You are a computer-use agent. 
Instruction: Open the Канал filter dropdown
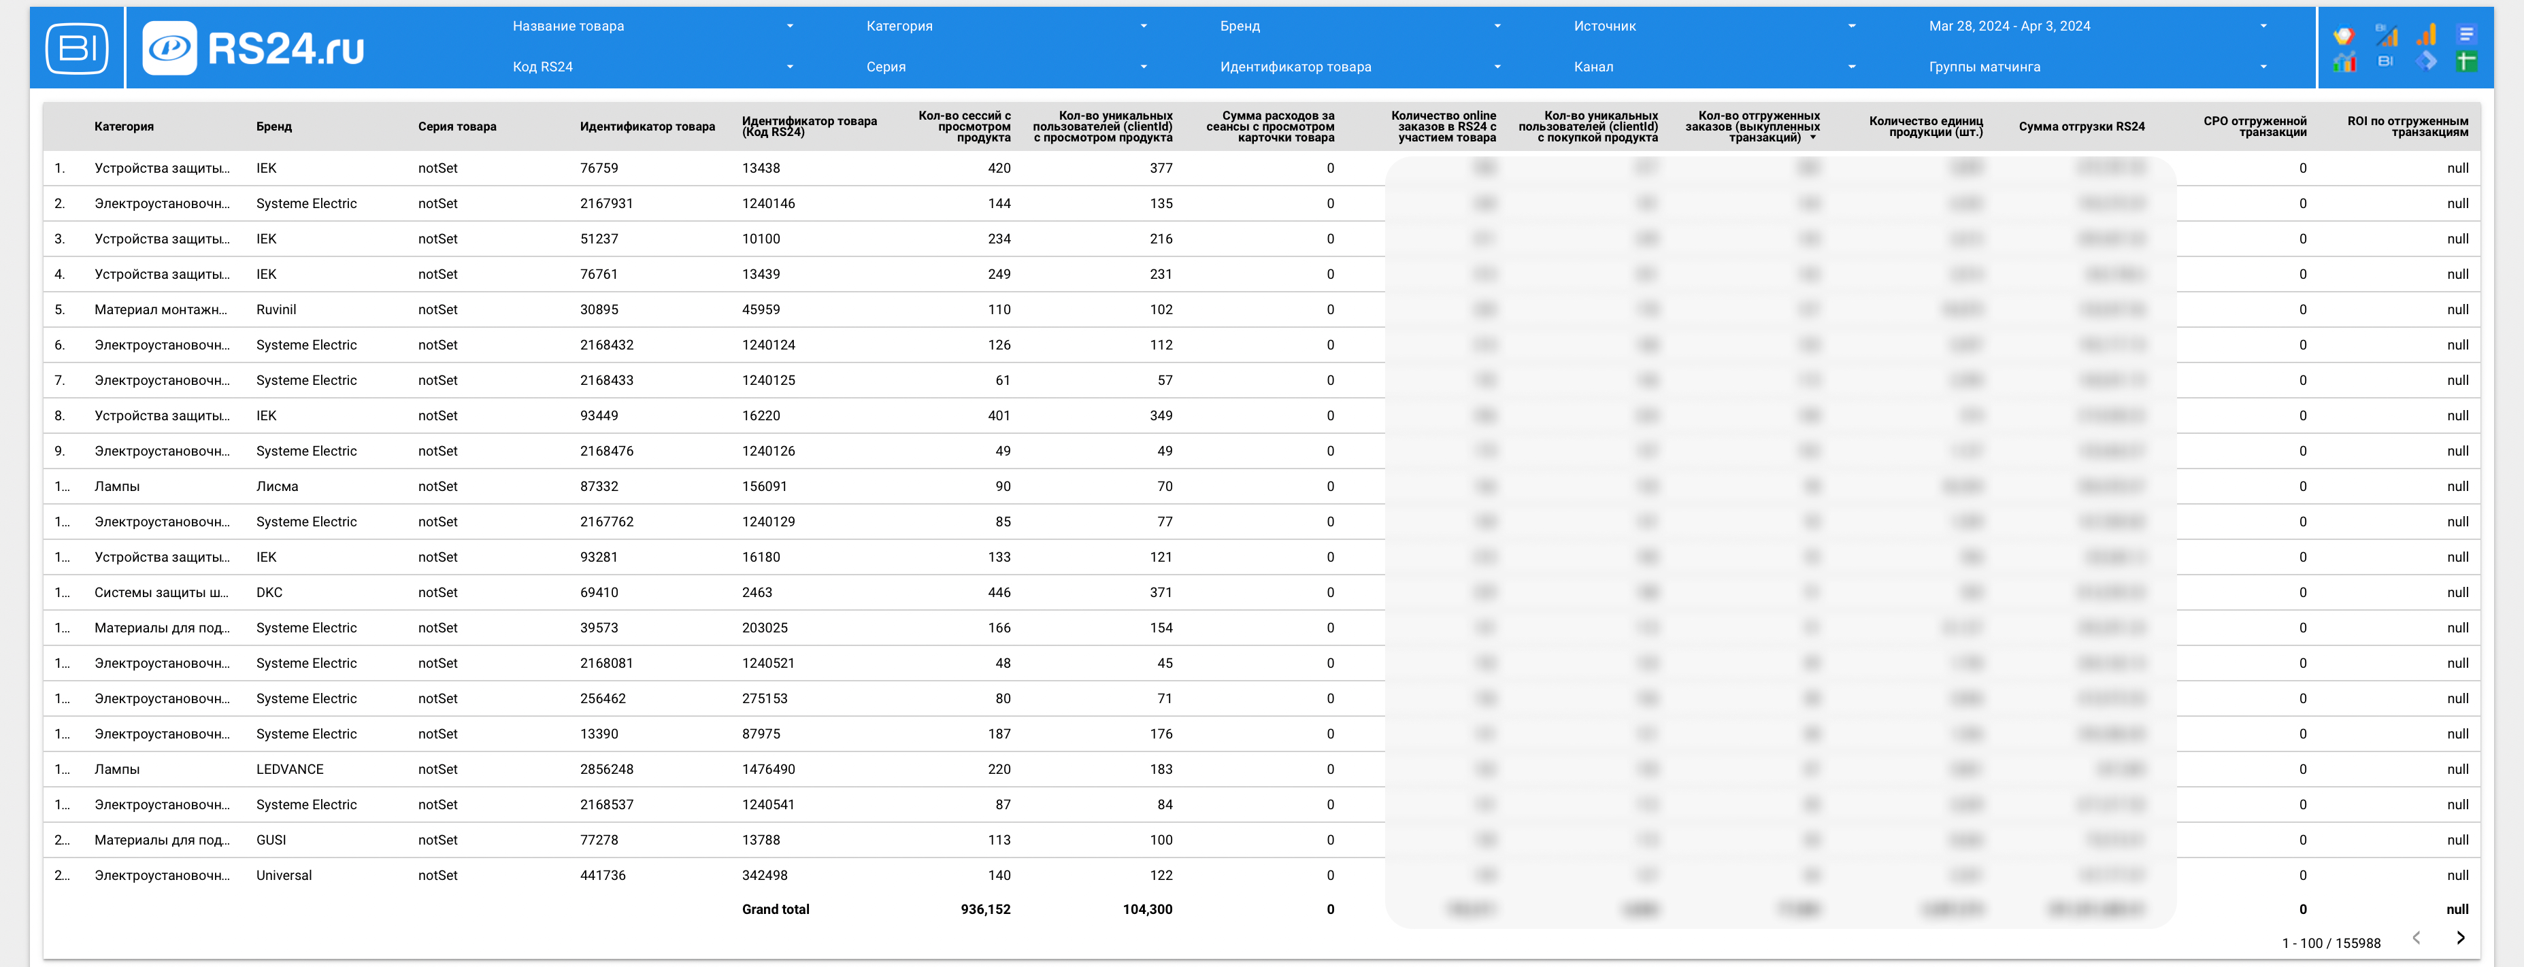click(1714, 67)
